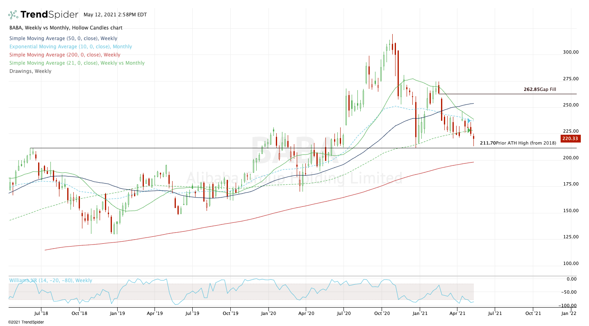Select the Simple Moving Average (200) Weekly legend

(65, 55)
